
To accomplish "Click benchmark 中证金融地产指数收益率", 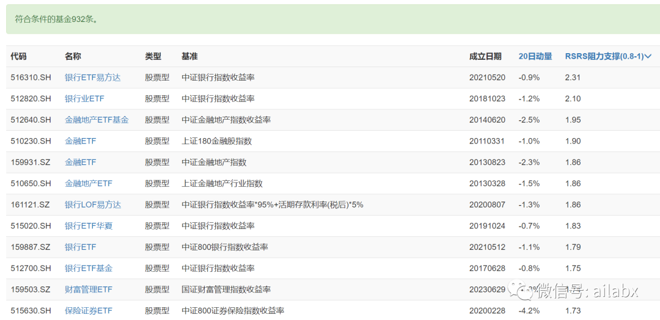I will coord(226,120).
